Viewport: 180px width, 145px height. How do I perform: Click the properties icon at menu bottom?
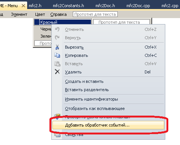point(57,135)
